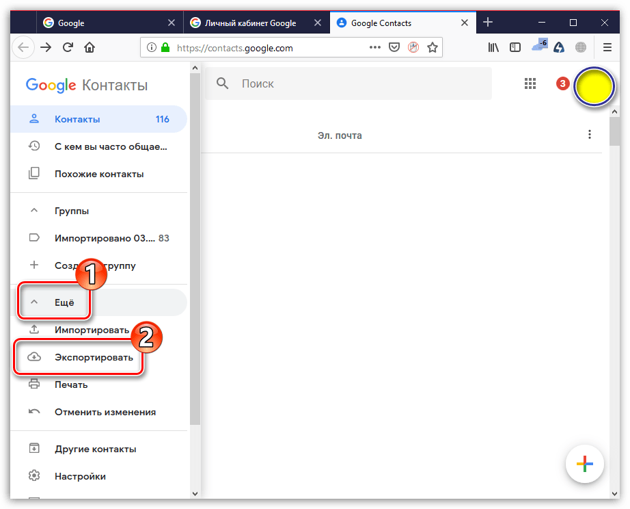Viewport: 630px width, 509px height.
Task: Click the Поиск search field
Action: tap(348, 83)
